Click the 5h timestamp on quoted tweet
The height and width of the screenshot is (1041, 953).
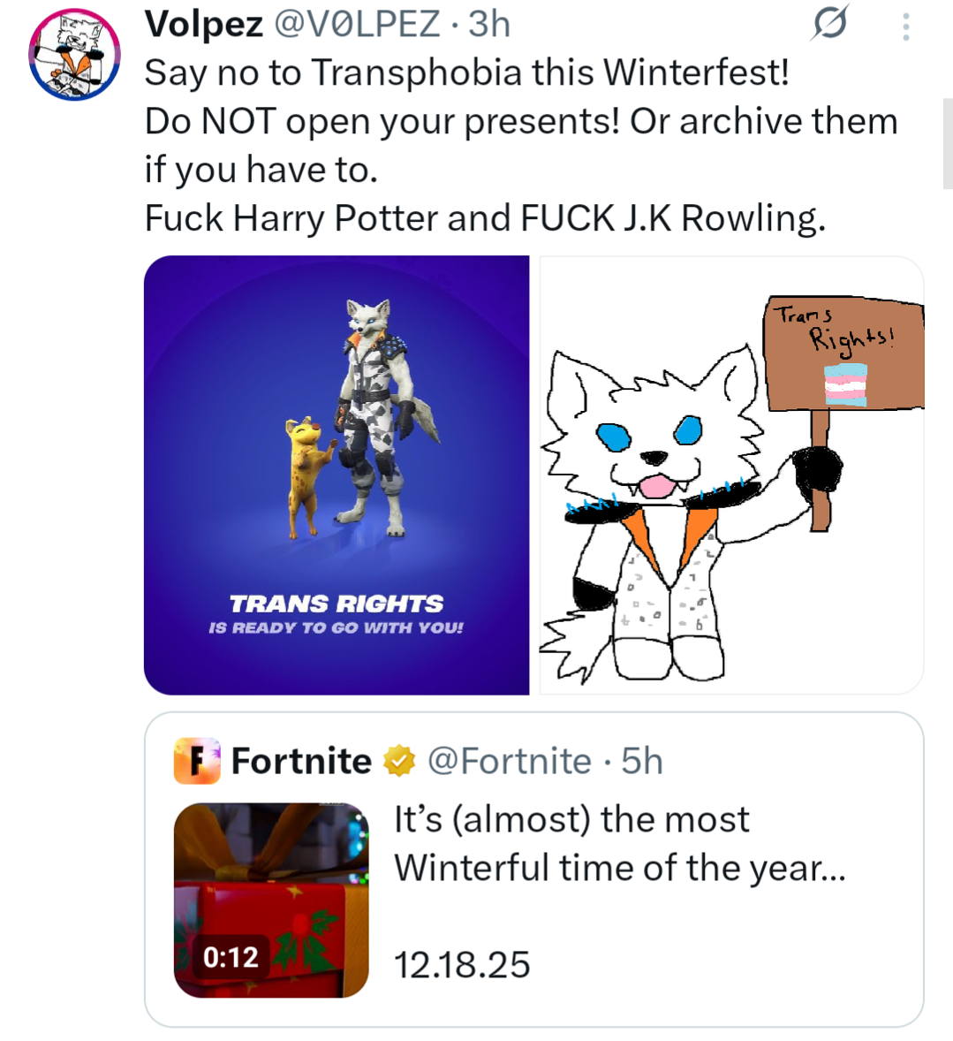[x=642, y=761]
